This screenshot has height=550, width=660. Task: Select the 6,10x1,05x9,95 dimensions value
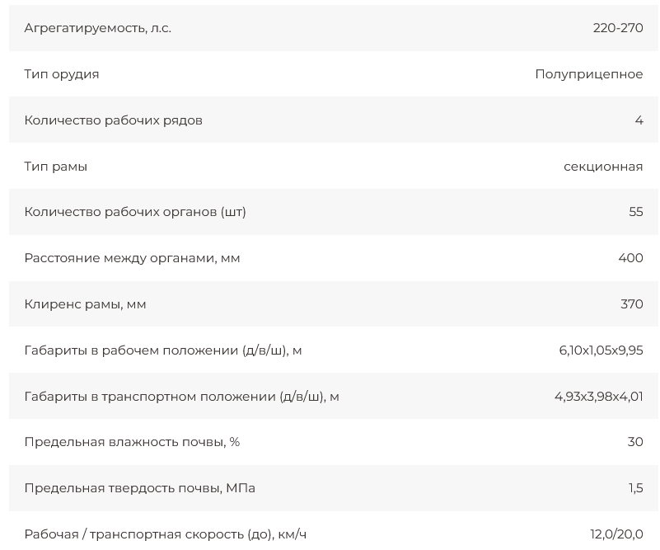[x=601, y=350]
